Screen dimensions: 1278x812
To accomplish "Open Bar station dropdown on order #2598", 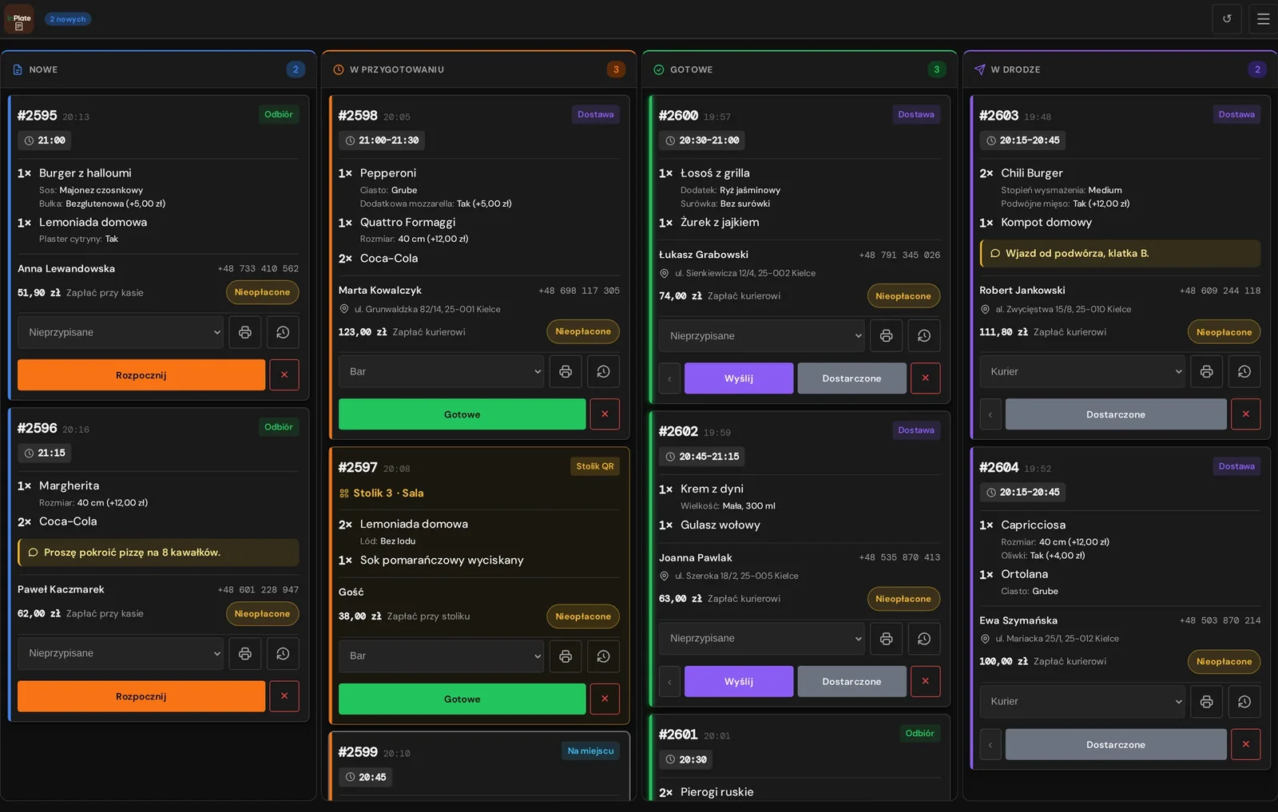I will pos(441,371).
